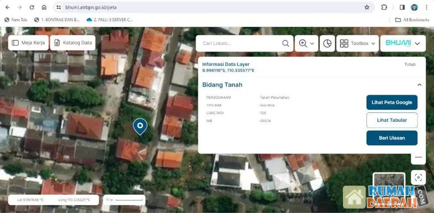Open the pie chart statistics tool

[x=327, y=43]
